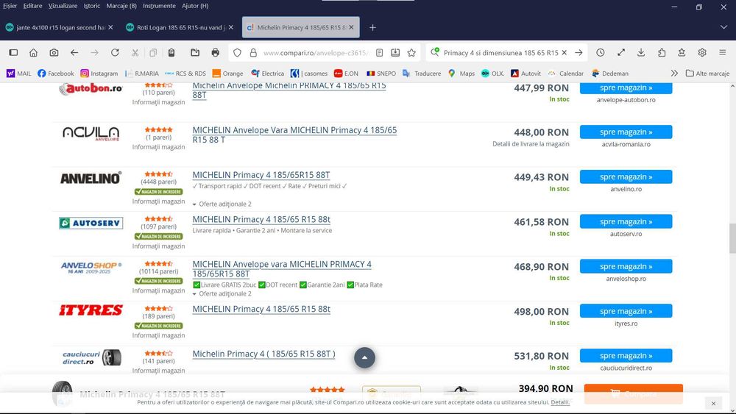Open the Marcaje (B) menu
This screenshot has height=414, width=736.
(121, 6)
